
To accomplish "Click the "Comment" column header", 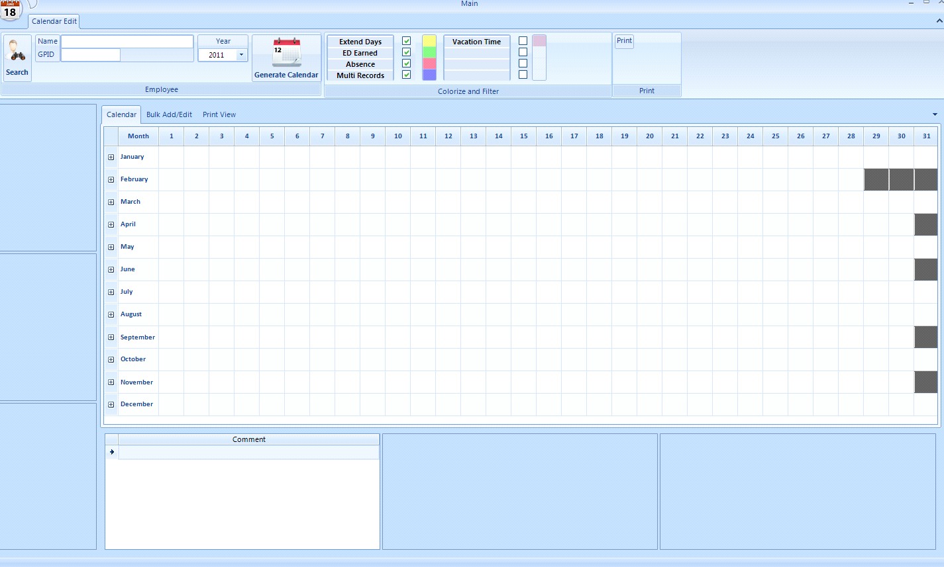I will (249, 439).
